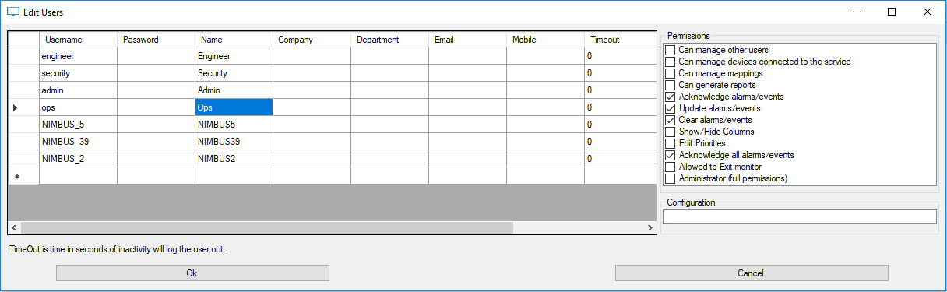This screenshot has height=292, width=947.
Task: Uncheck Acknowledge alarms/events permission
Action: (670, 97)
